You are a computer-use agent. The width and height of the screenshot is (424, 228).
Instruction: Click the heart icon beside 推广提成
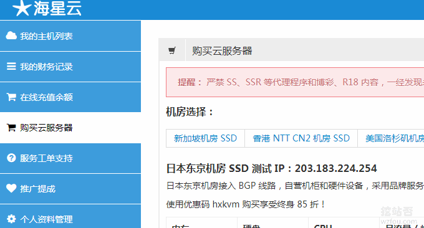(x=11, y=188)
